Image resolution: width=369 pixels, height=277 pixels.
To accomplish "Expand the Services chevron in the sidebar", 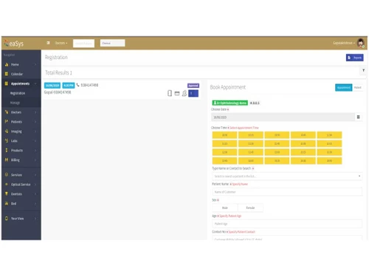I will pos(35,175).
